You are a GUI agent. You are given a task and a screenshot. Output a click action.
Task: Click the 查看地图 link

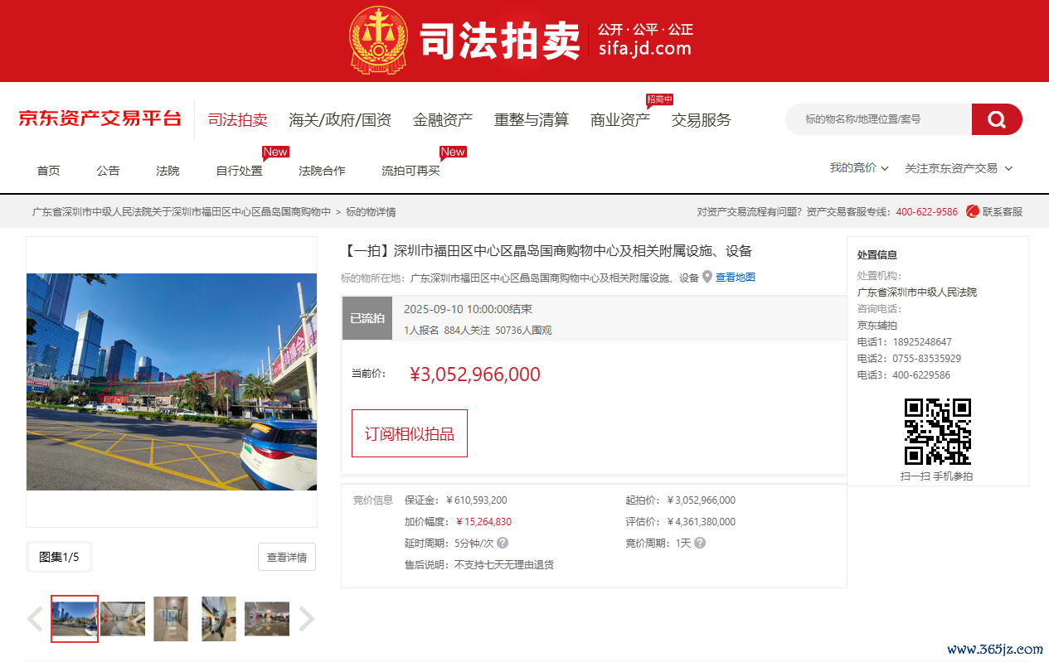point(736,278)
